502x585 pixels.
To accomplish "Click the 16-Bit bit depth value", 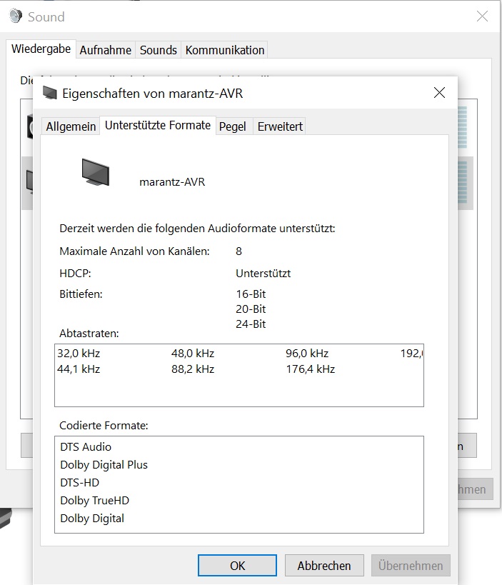I will pos(251,294).
